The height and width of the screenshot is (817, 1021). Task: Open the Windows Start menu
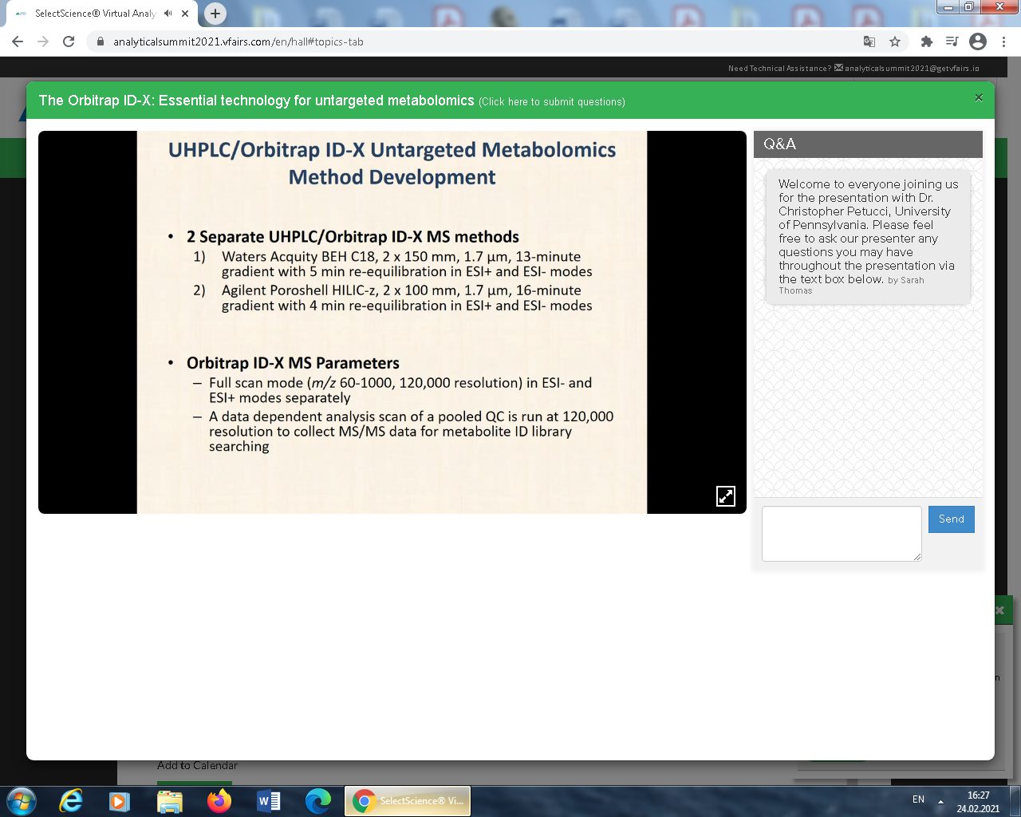[21, 800]
